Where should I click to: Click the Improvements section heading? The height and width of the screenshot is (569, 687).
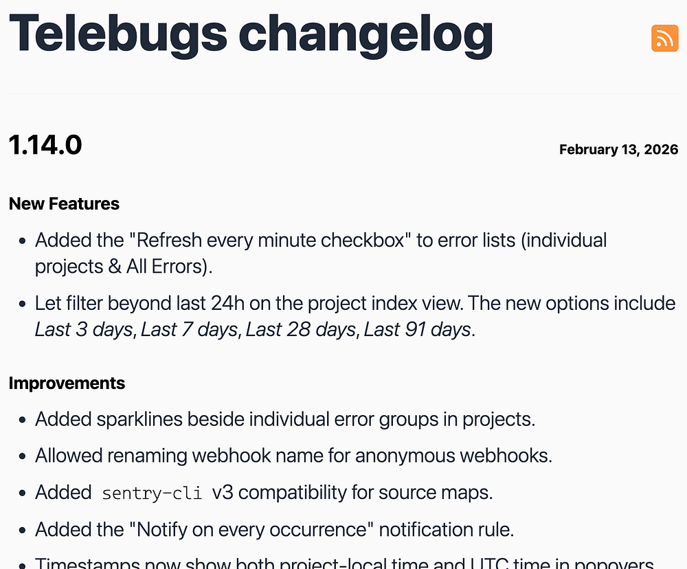[x=67, y=383]
